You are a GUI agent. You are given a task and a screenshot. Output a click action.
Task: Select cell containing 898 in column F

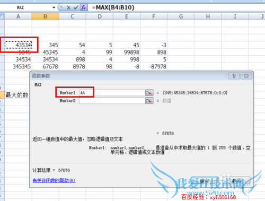click(154, 52)
